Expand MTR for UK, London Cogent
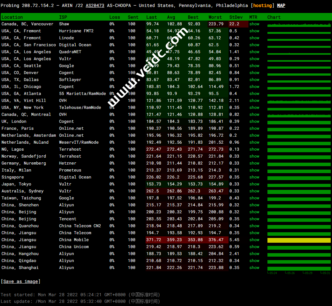Viewport: 332px width, 306px height. coord(254,122)
